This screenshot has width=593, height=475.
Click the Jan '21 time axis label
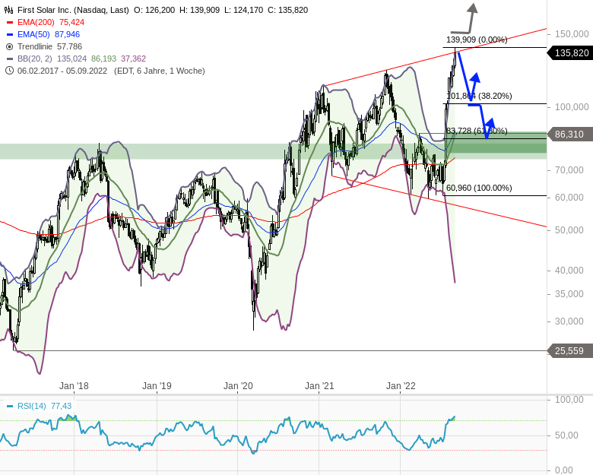click(x=319, y=386)
